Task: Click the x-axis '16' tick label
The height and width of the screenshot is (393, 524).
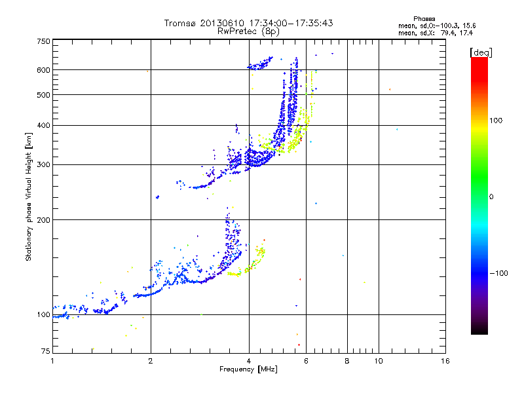Action: click(x=445, y=361)
